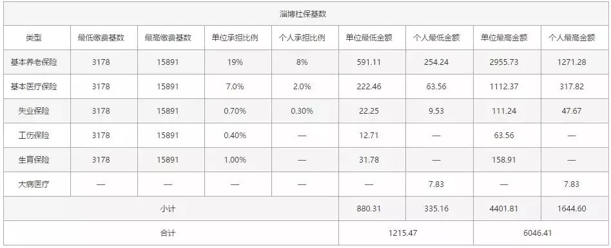Click the 19% pension employer rate cell
The height and width of the screenshot is (248, 611).
click(x=235, y=62)
